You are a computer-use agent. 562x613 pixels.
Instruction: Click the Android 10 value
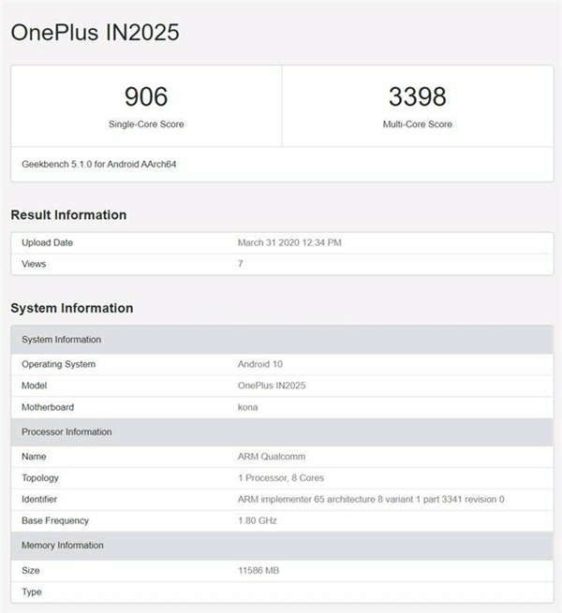coord(259,364)
